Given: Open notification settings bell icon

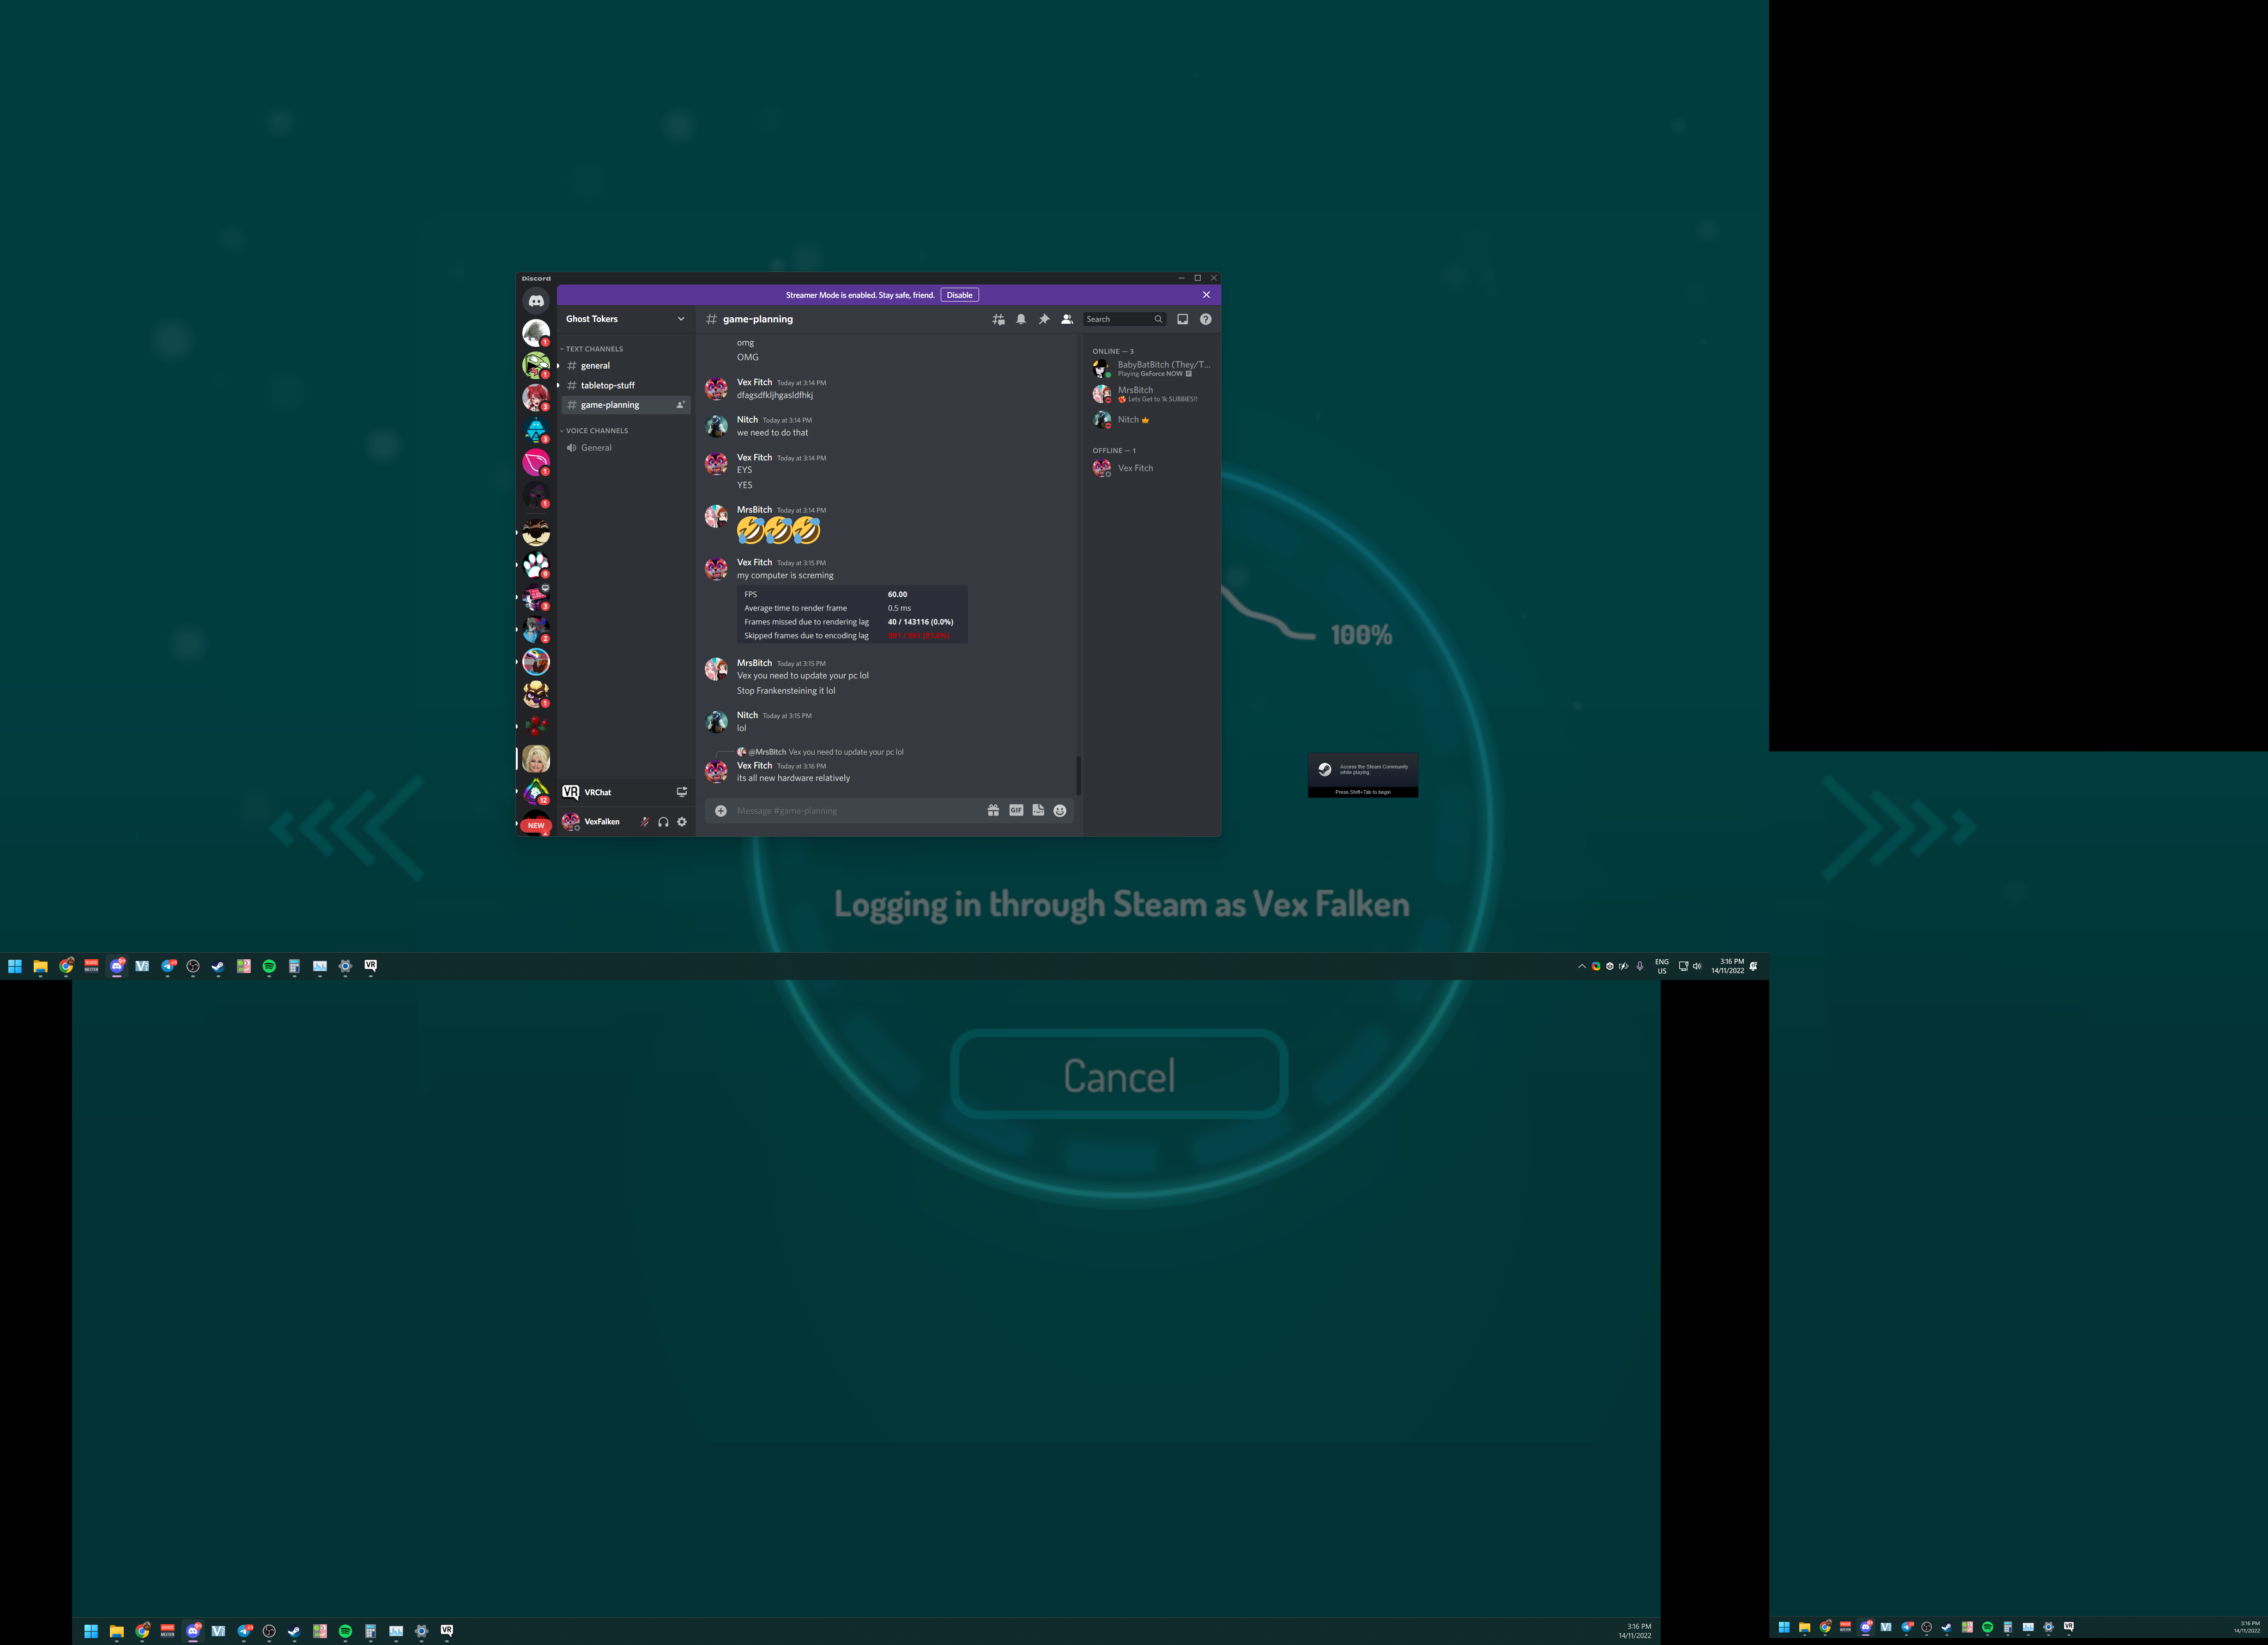Looking at the screenshot, I should coord(1021,319).
